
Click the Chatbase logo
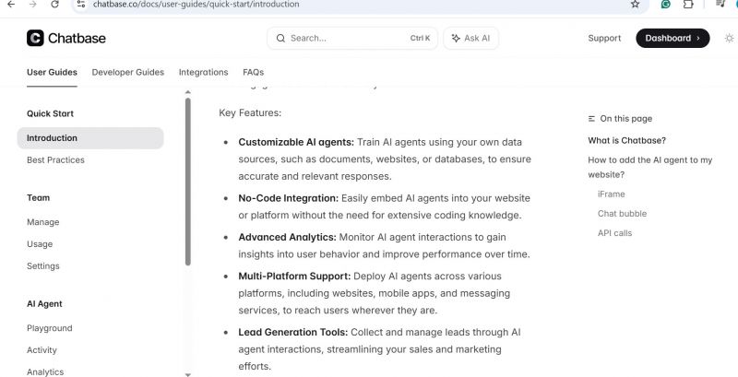coord(66,38)
